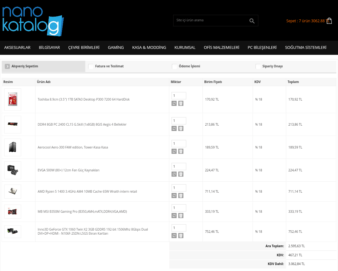Remove AMD Ryzen 5 1400 from cart
The width and height of the screenshot is (338, 271).
coord(181,195)
